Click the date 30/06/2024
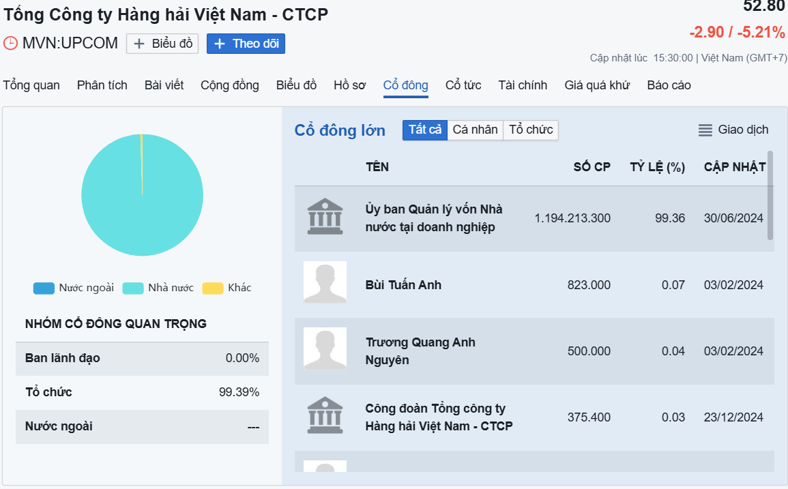Viewport: 788px width, 489px height. (x=733, y=218)
